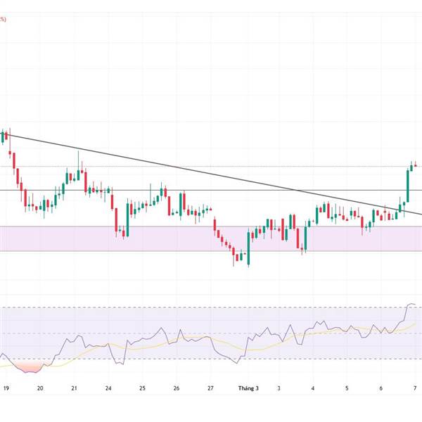Select date label 21 on time axis
This screenshot has height=422, width=422.
(x=74, y=388)
